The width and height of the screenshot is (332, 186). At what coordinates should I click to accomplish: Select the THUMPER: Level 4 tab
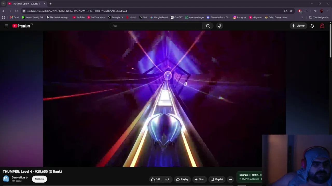[x=26, y=4]
